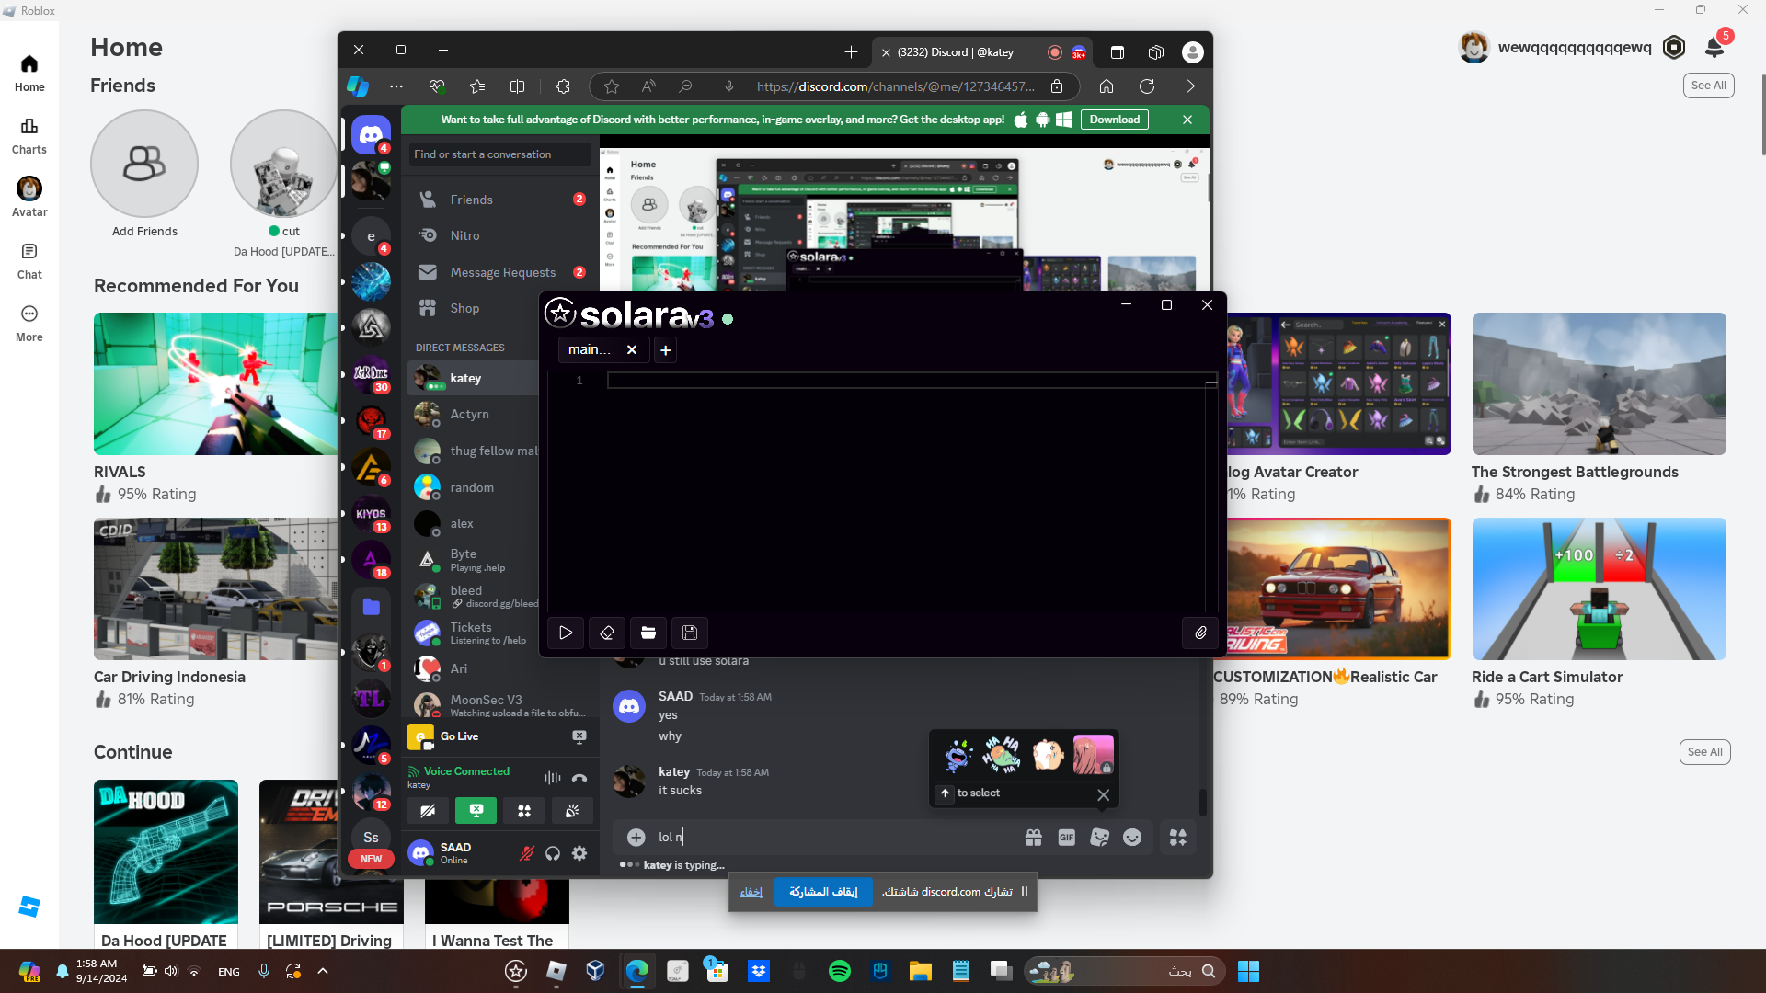Click Find or start a conversation field

tap(500, 154)
